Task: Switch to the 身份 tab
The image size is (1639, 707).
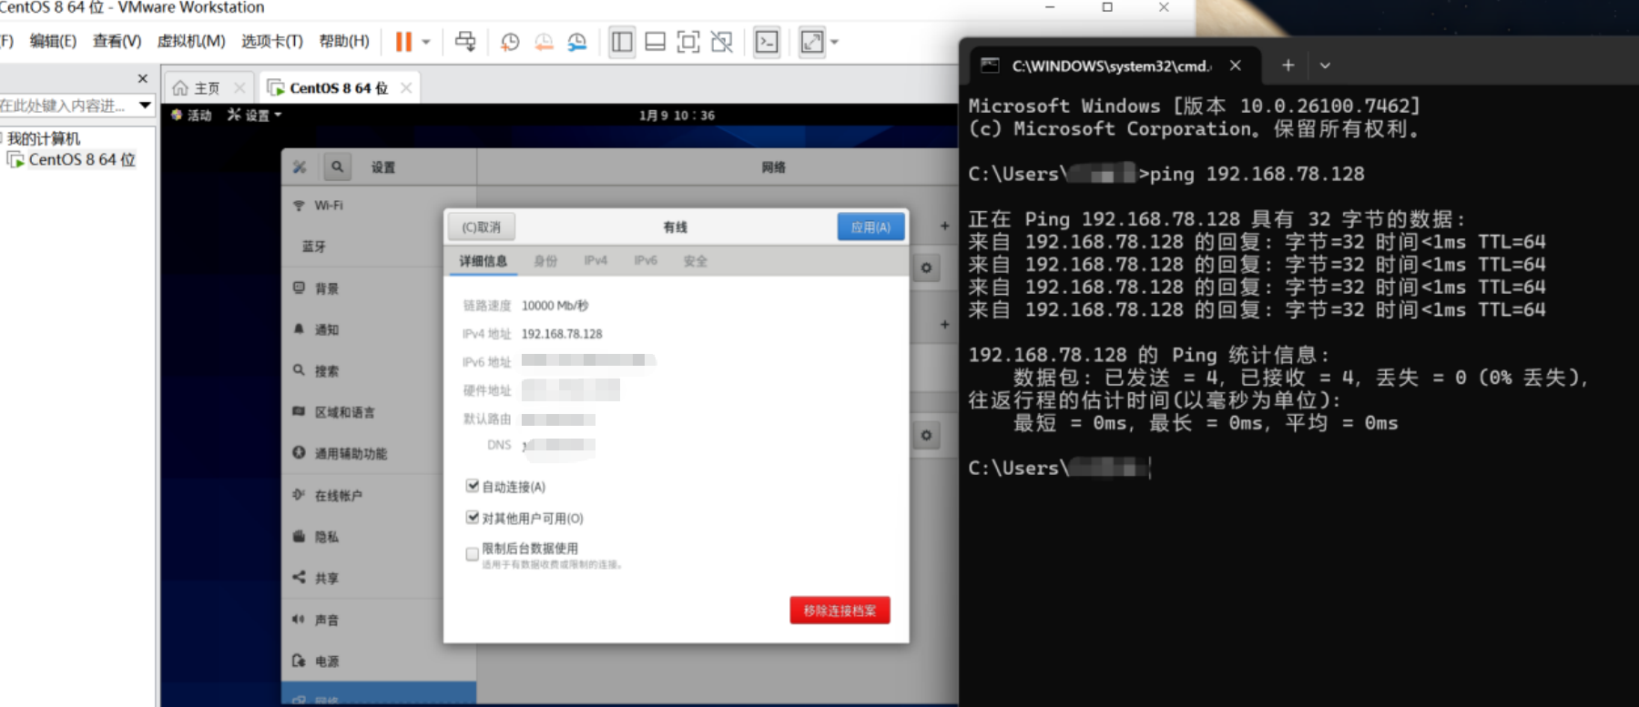Action: (x=545, y=261)
